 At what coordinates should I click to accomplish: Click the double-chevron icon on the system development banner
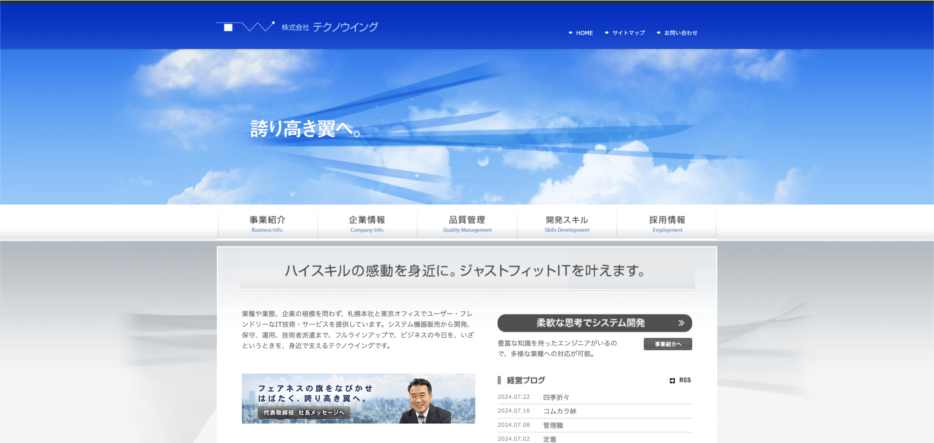[x=681, y=323]
